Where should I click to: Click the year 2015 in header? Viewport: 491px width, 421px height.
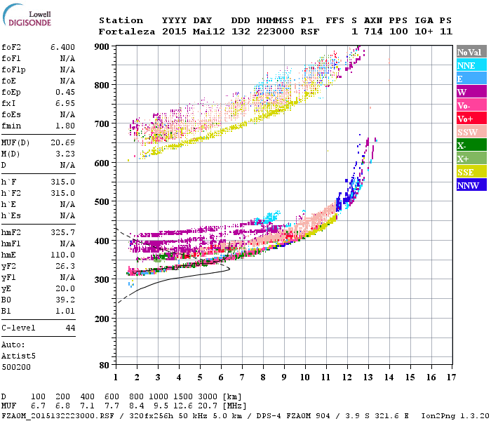point(174,32)
